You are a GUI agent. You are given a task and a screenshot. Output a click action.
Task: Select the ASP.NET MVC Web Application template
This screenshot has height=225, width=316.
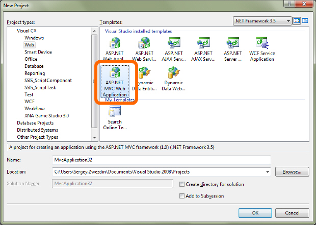(x=115, y=82)
